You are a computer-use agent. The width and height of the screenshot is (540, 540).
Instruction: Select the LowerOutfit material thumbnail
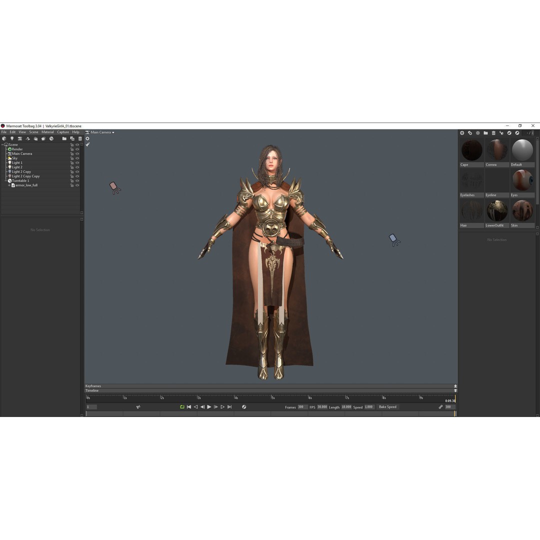pos(497,211)
